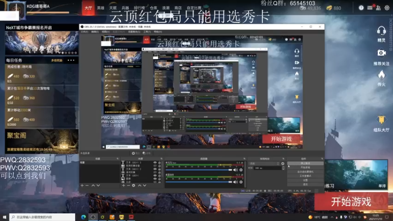Move source up arrow in OBS

click(140, 186)
